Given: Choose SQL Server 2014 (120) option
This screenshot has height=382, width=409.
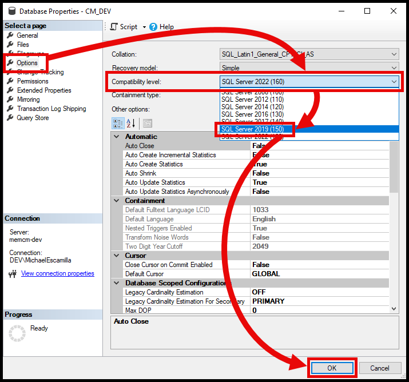Looking at the screenshot, I should [x=252, y=106].
